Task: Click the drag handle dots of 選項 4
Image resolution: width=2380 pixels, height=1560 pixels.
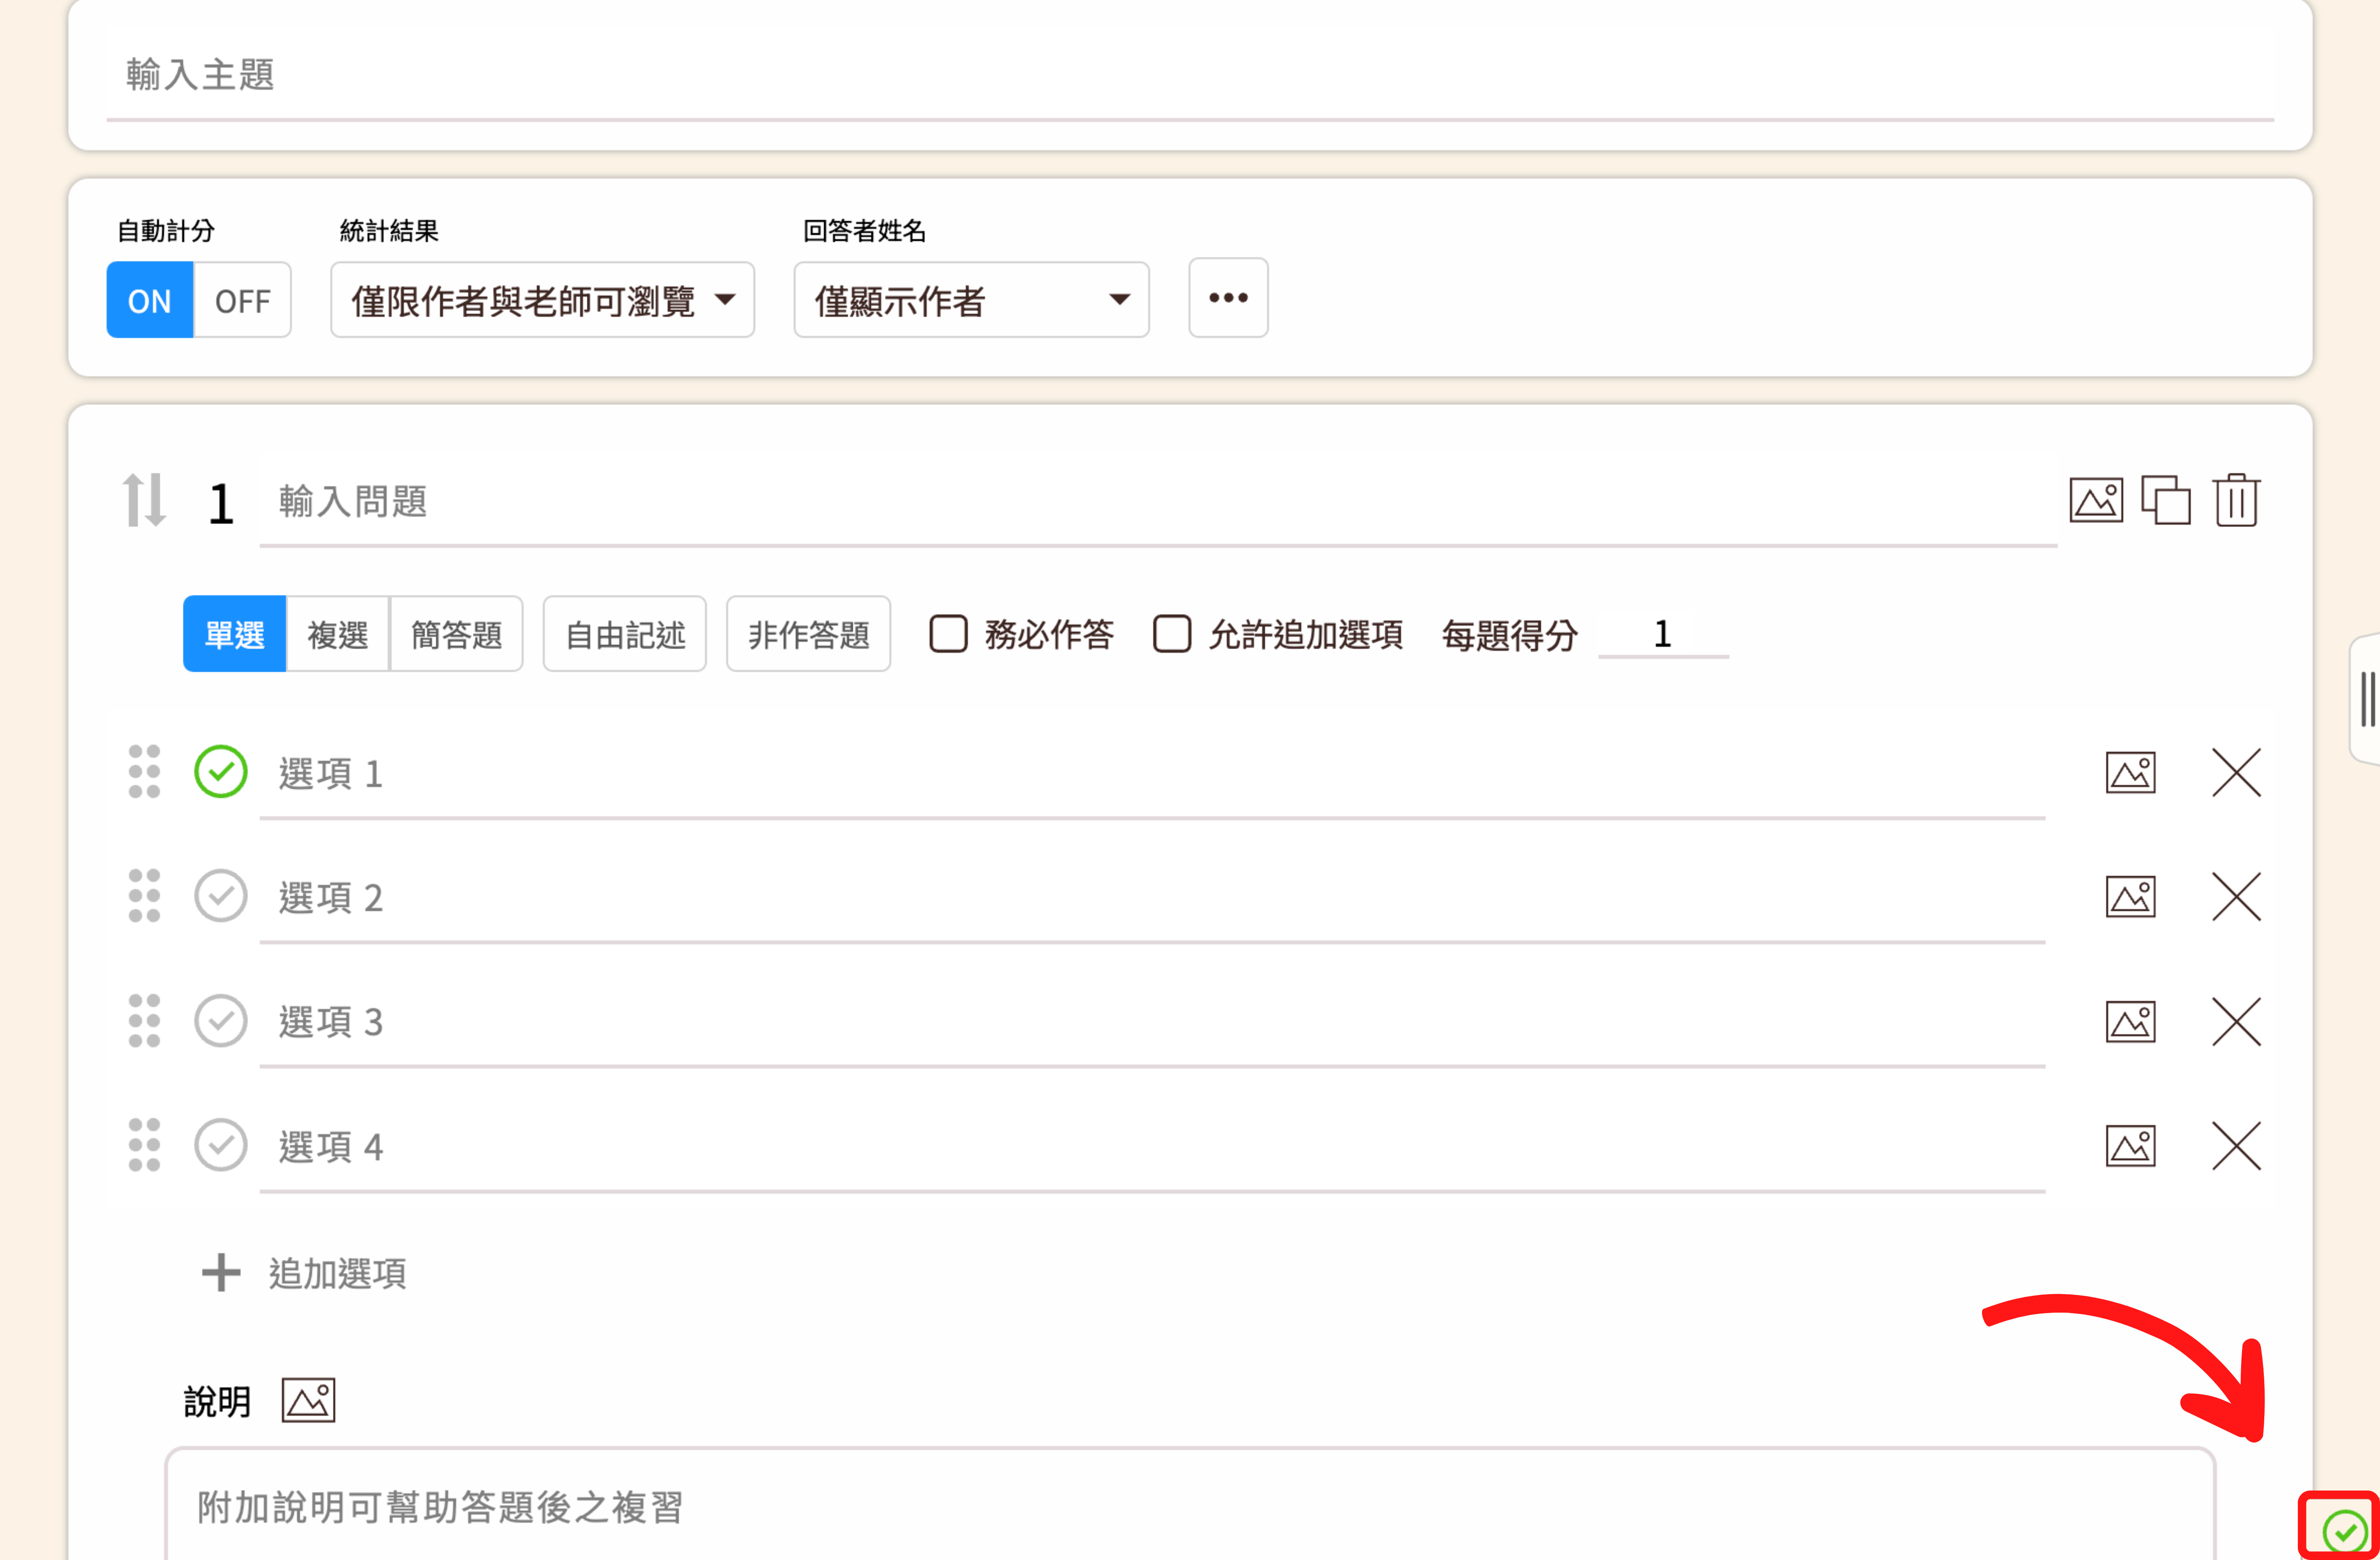Action: 144,1145
